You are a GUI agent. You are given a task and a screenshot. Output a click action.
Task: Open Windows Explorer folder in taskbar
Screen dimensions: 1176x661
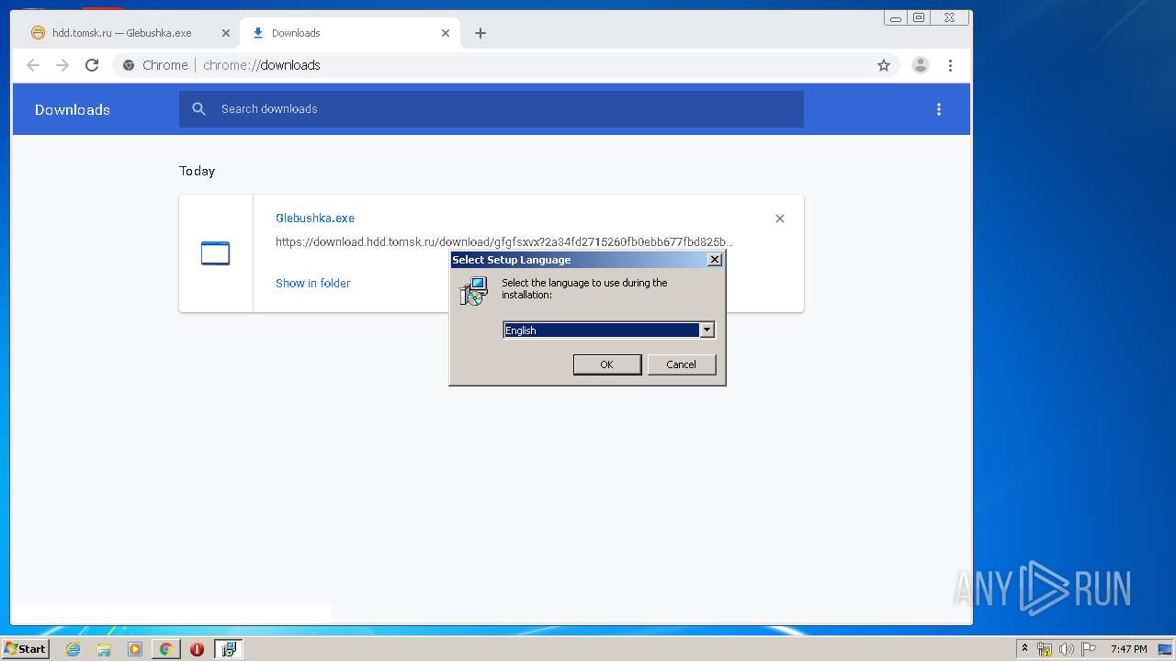tap(104, 649)
